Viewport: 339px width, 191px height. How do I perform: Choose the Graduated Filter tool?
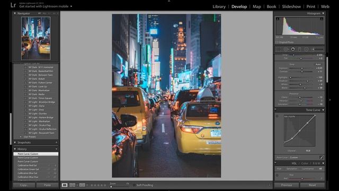300,49
